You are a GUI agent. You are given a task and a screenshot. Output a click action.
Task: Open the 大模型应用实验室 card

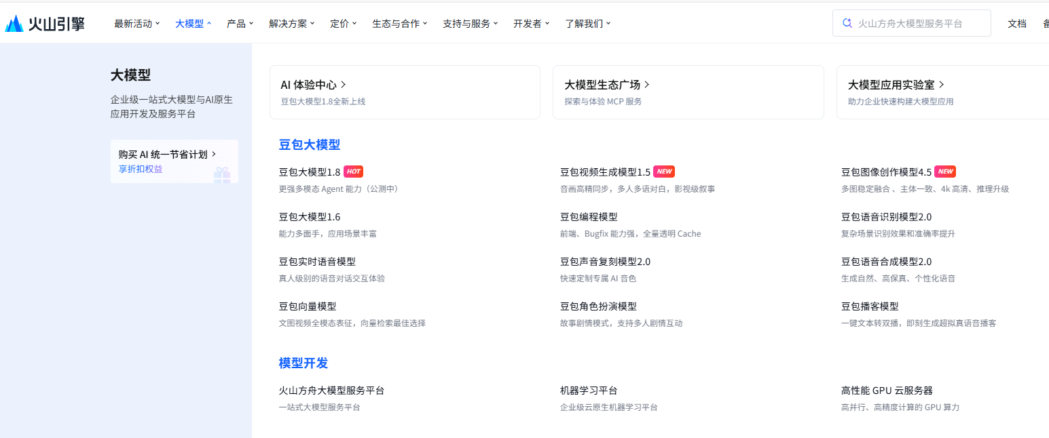[942, 92]
